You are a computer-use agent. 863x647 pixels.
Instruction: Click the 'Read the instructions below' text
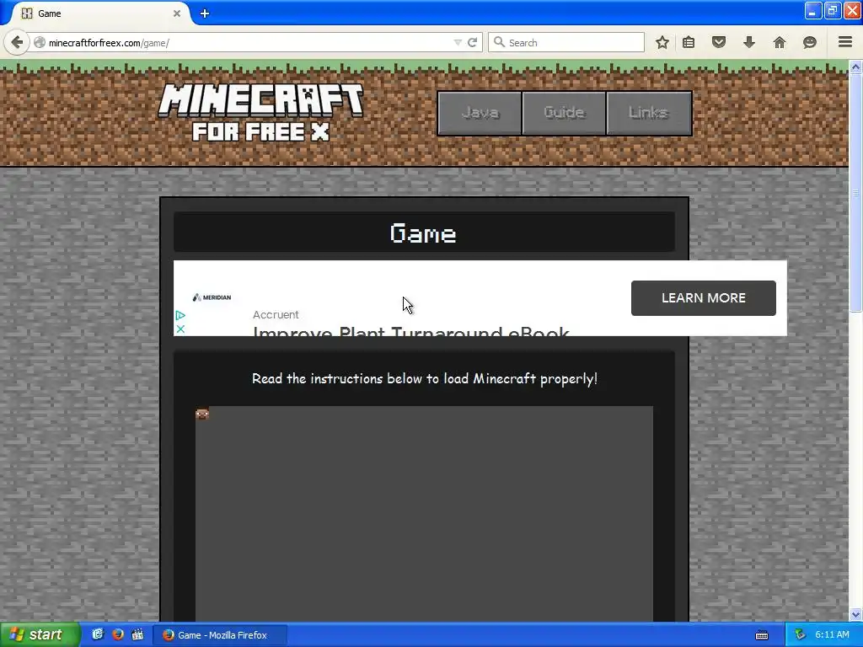pyautogui.click(x=425, y=378)
